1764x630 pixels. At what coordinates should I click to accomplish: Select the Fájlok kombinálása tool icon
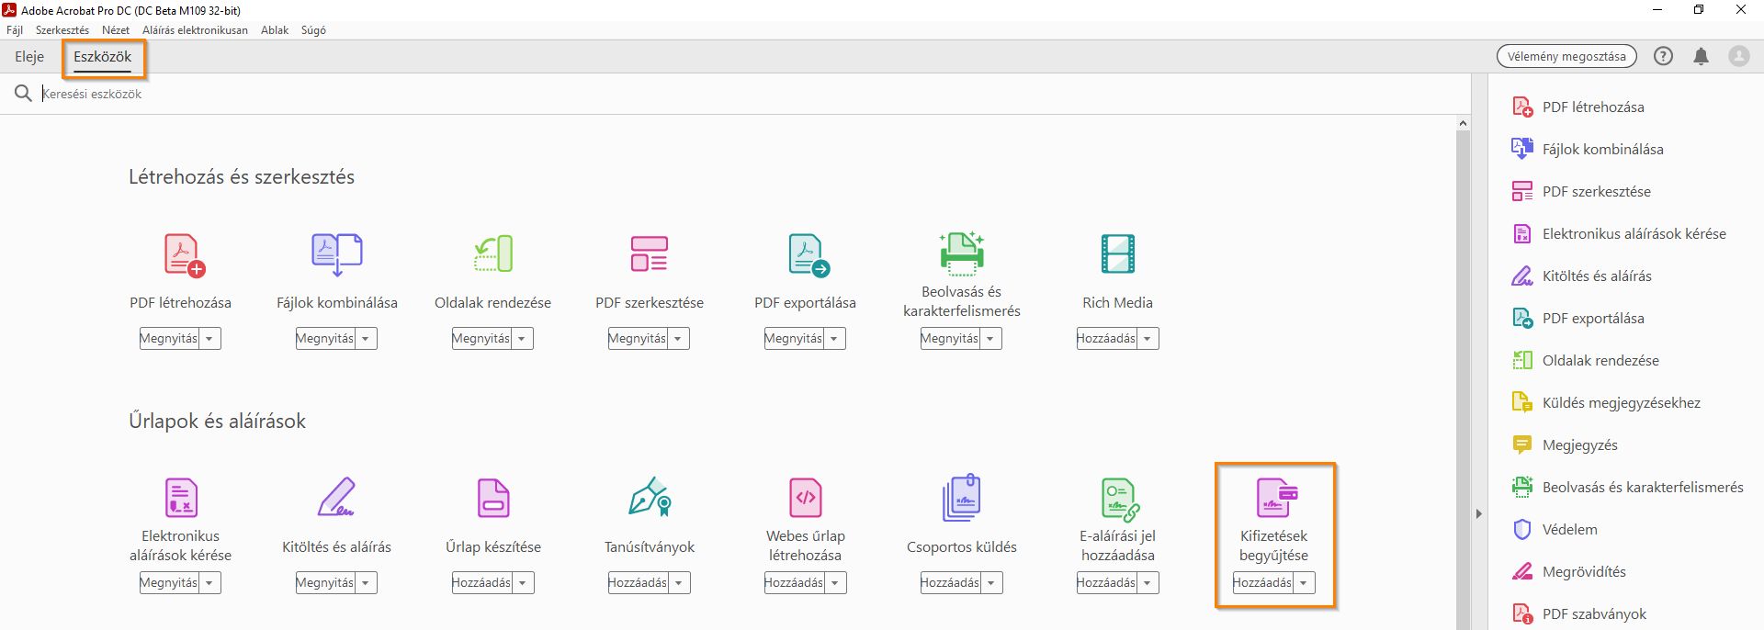point(336,254)
